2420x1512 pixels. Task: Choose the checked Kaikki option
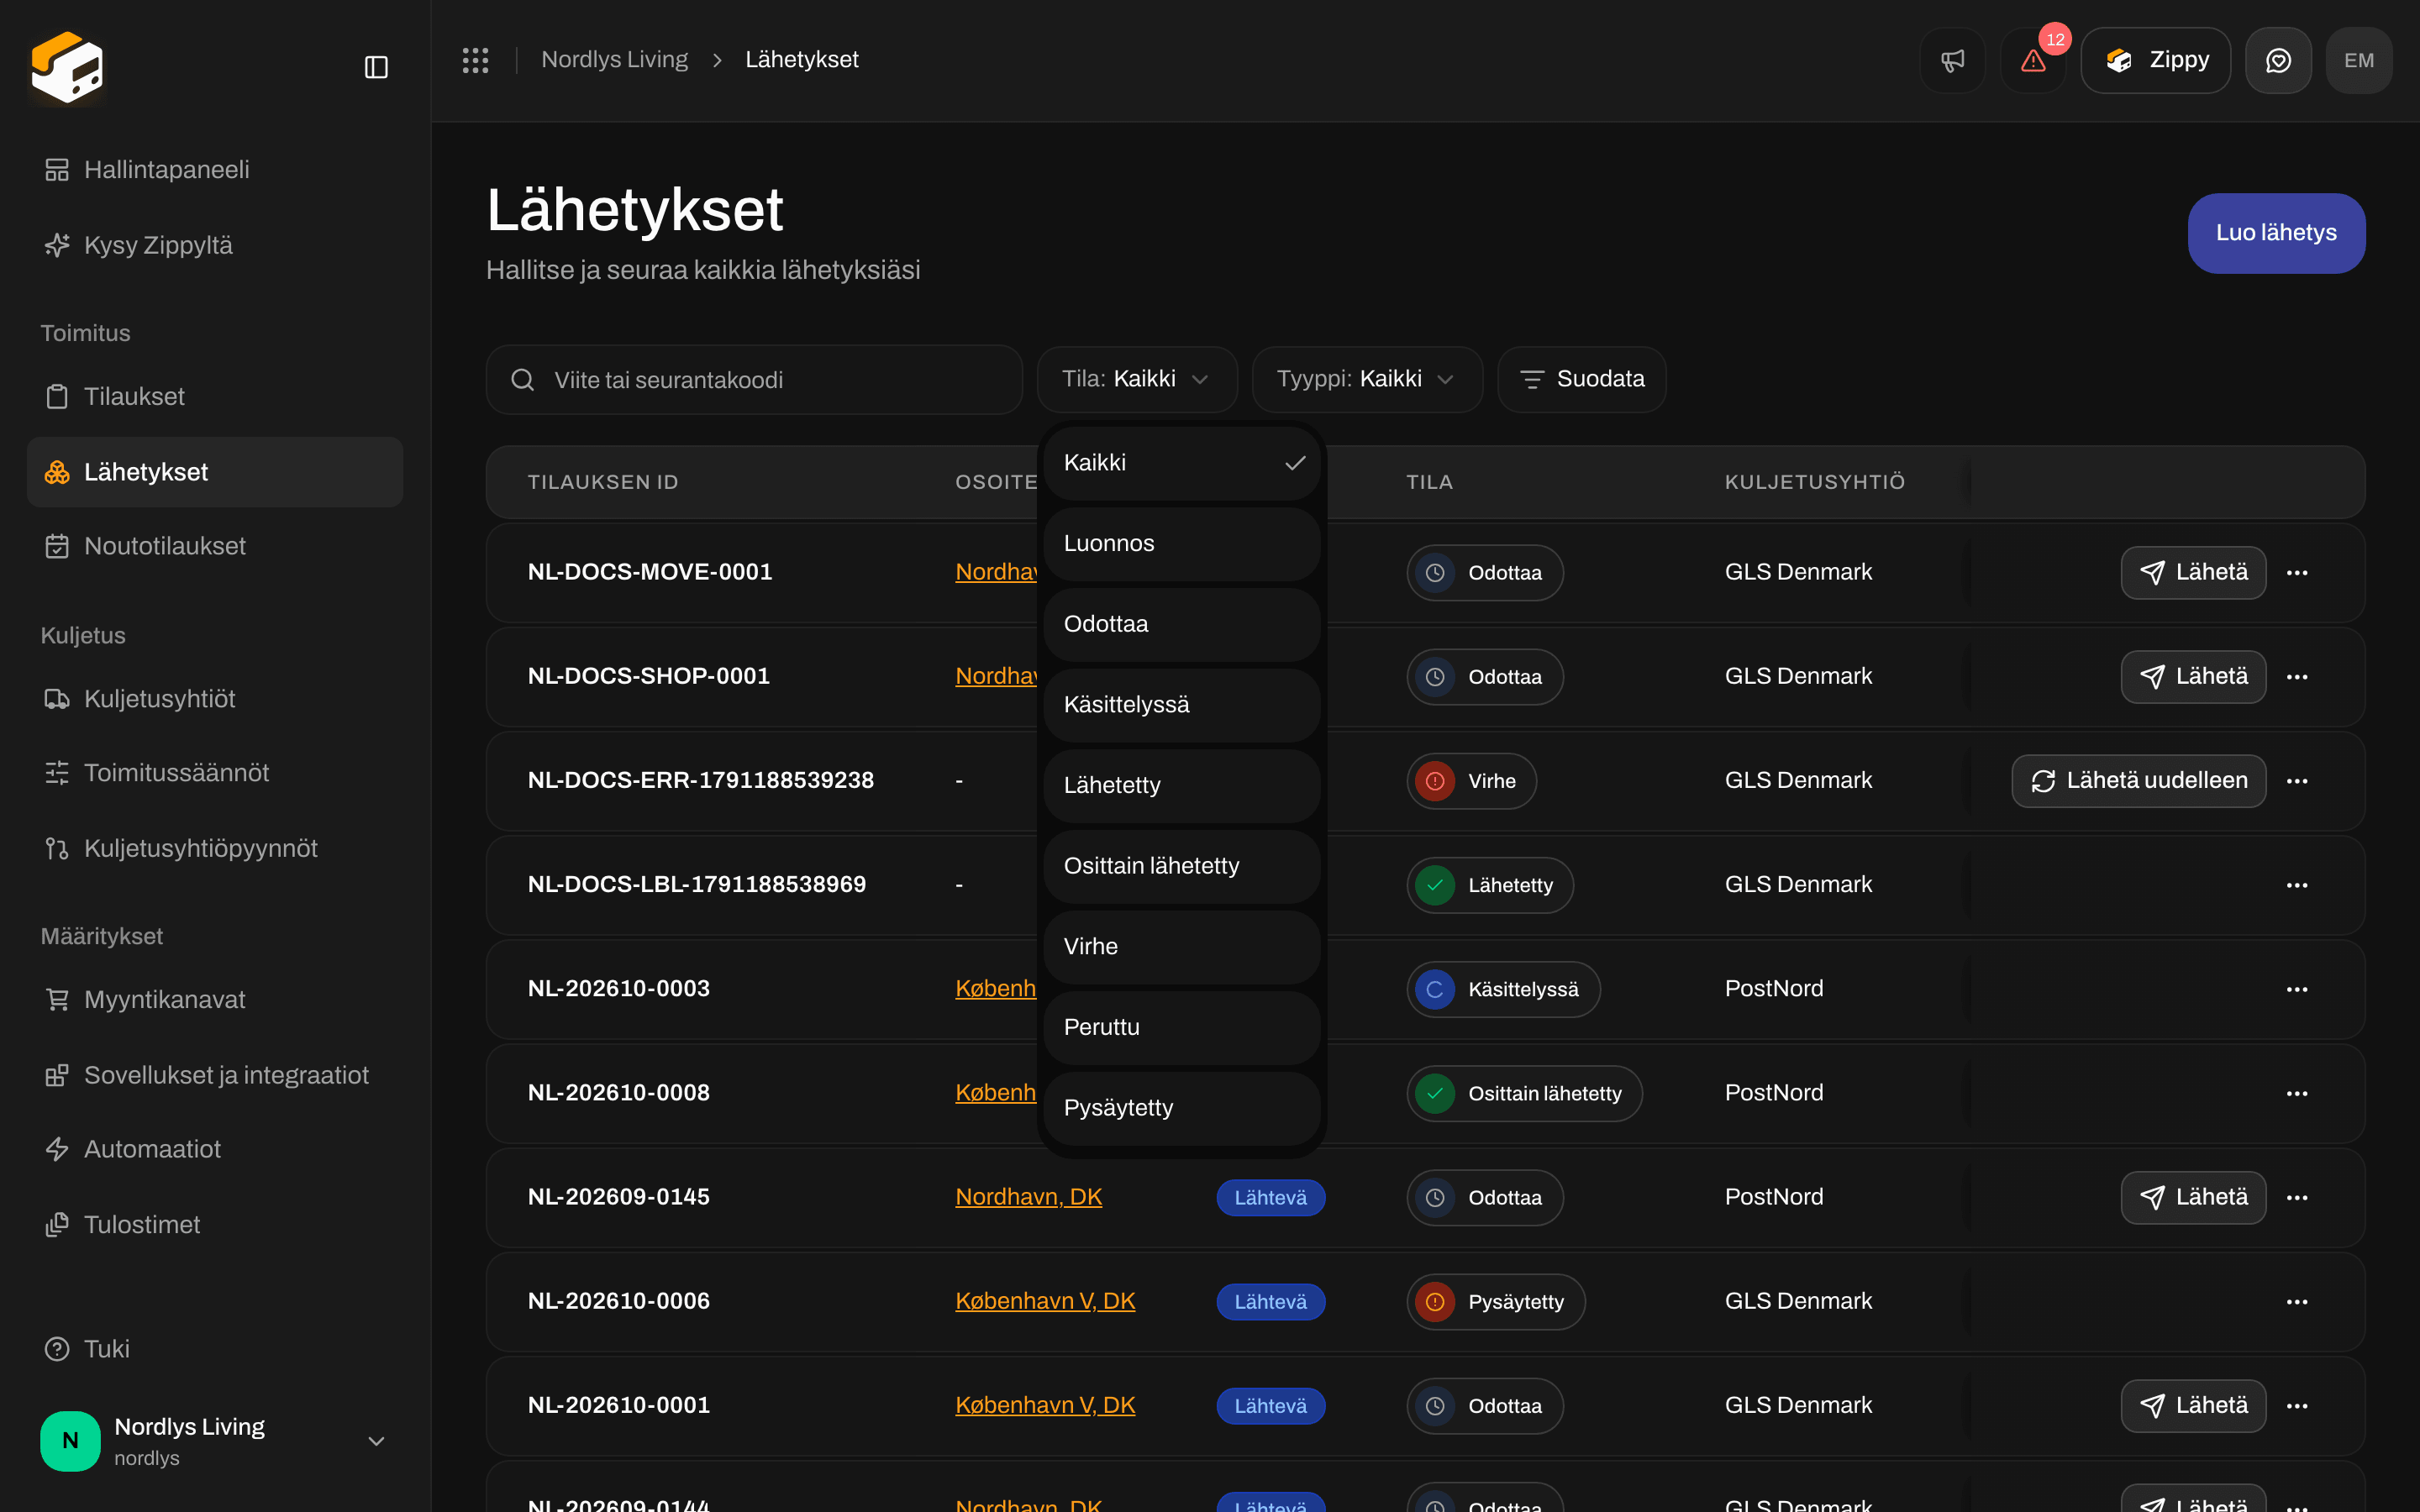pyautogui.click(x=1182, y=463)
